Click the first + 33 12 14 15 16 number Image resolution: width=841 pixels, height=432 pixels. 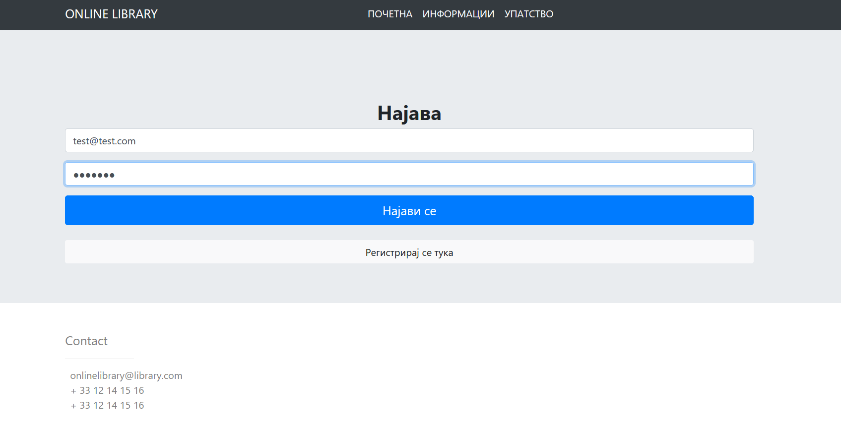point(107,391)
